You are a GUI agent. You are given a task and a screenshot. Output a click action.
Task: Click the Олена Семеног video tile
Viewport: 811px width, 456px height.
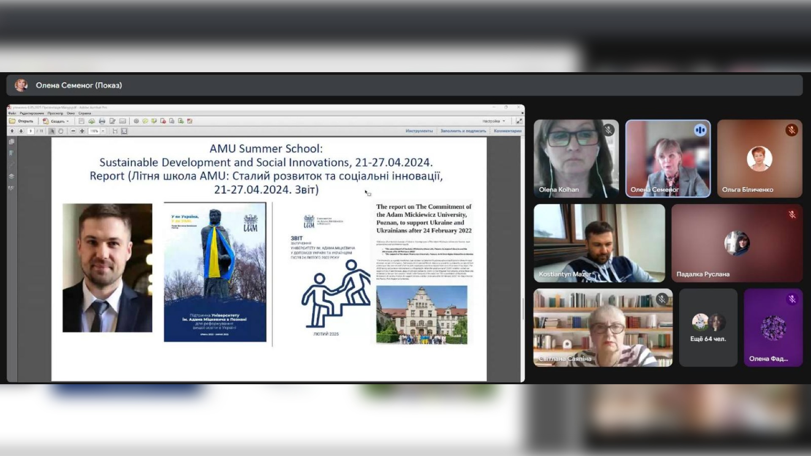coord(668,159)
